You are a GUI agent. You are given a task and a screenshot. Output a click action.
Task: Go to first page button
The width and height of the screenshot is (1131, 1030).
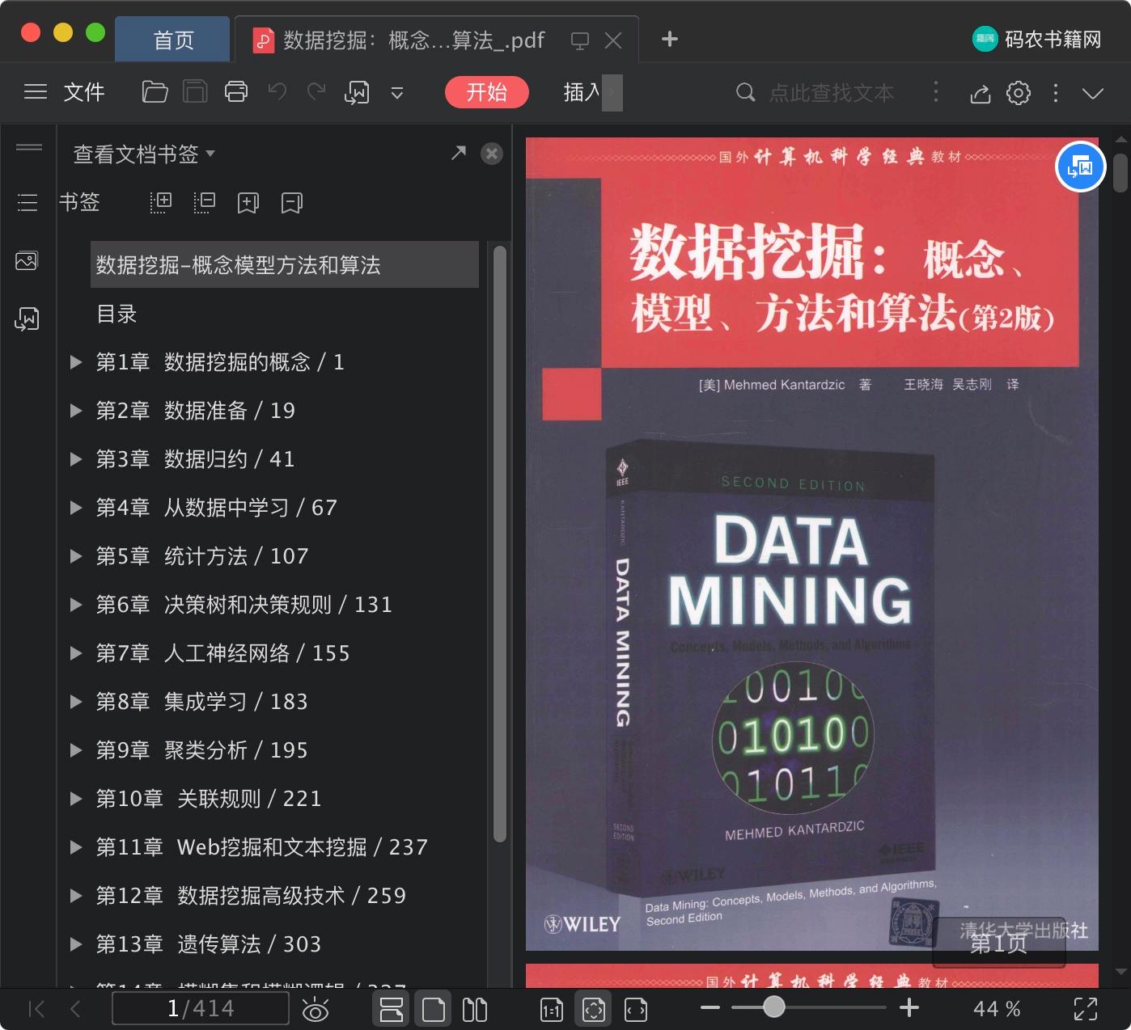click(x=36, y=1009)
